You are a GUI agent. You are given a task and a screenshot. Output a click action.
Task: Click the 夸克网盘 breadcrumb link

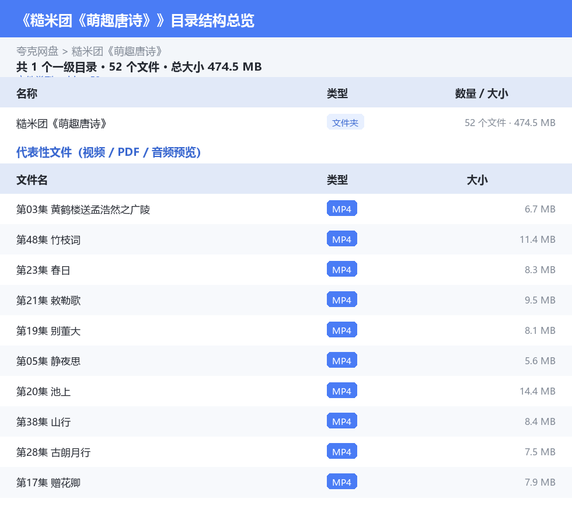click(x=37, y=51)
